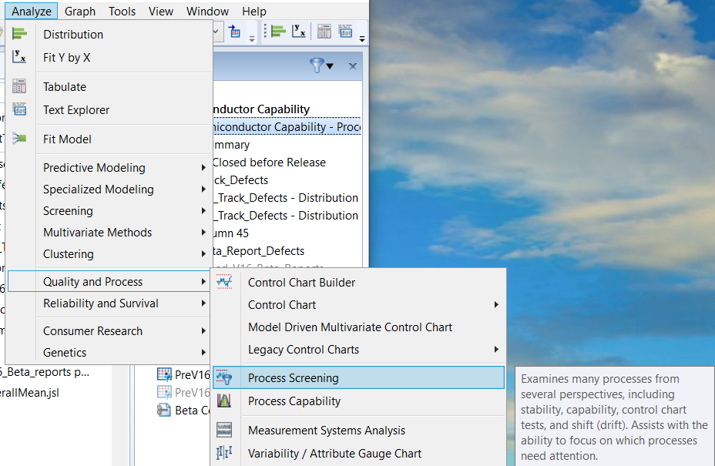Screen dimensions: 715x466
Task: Close the panel with the X button
Action: tap(353, 66)
